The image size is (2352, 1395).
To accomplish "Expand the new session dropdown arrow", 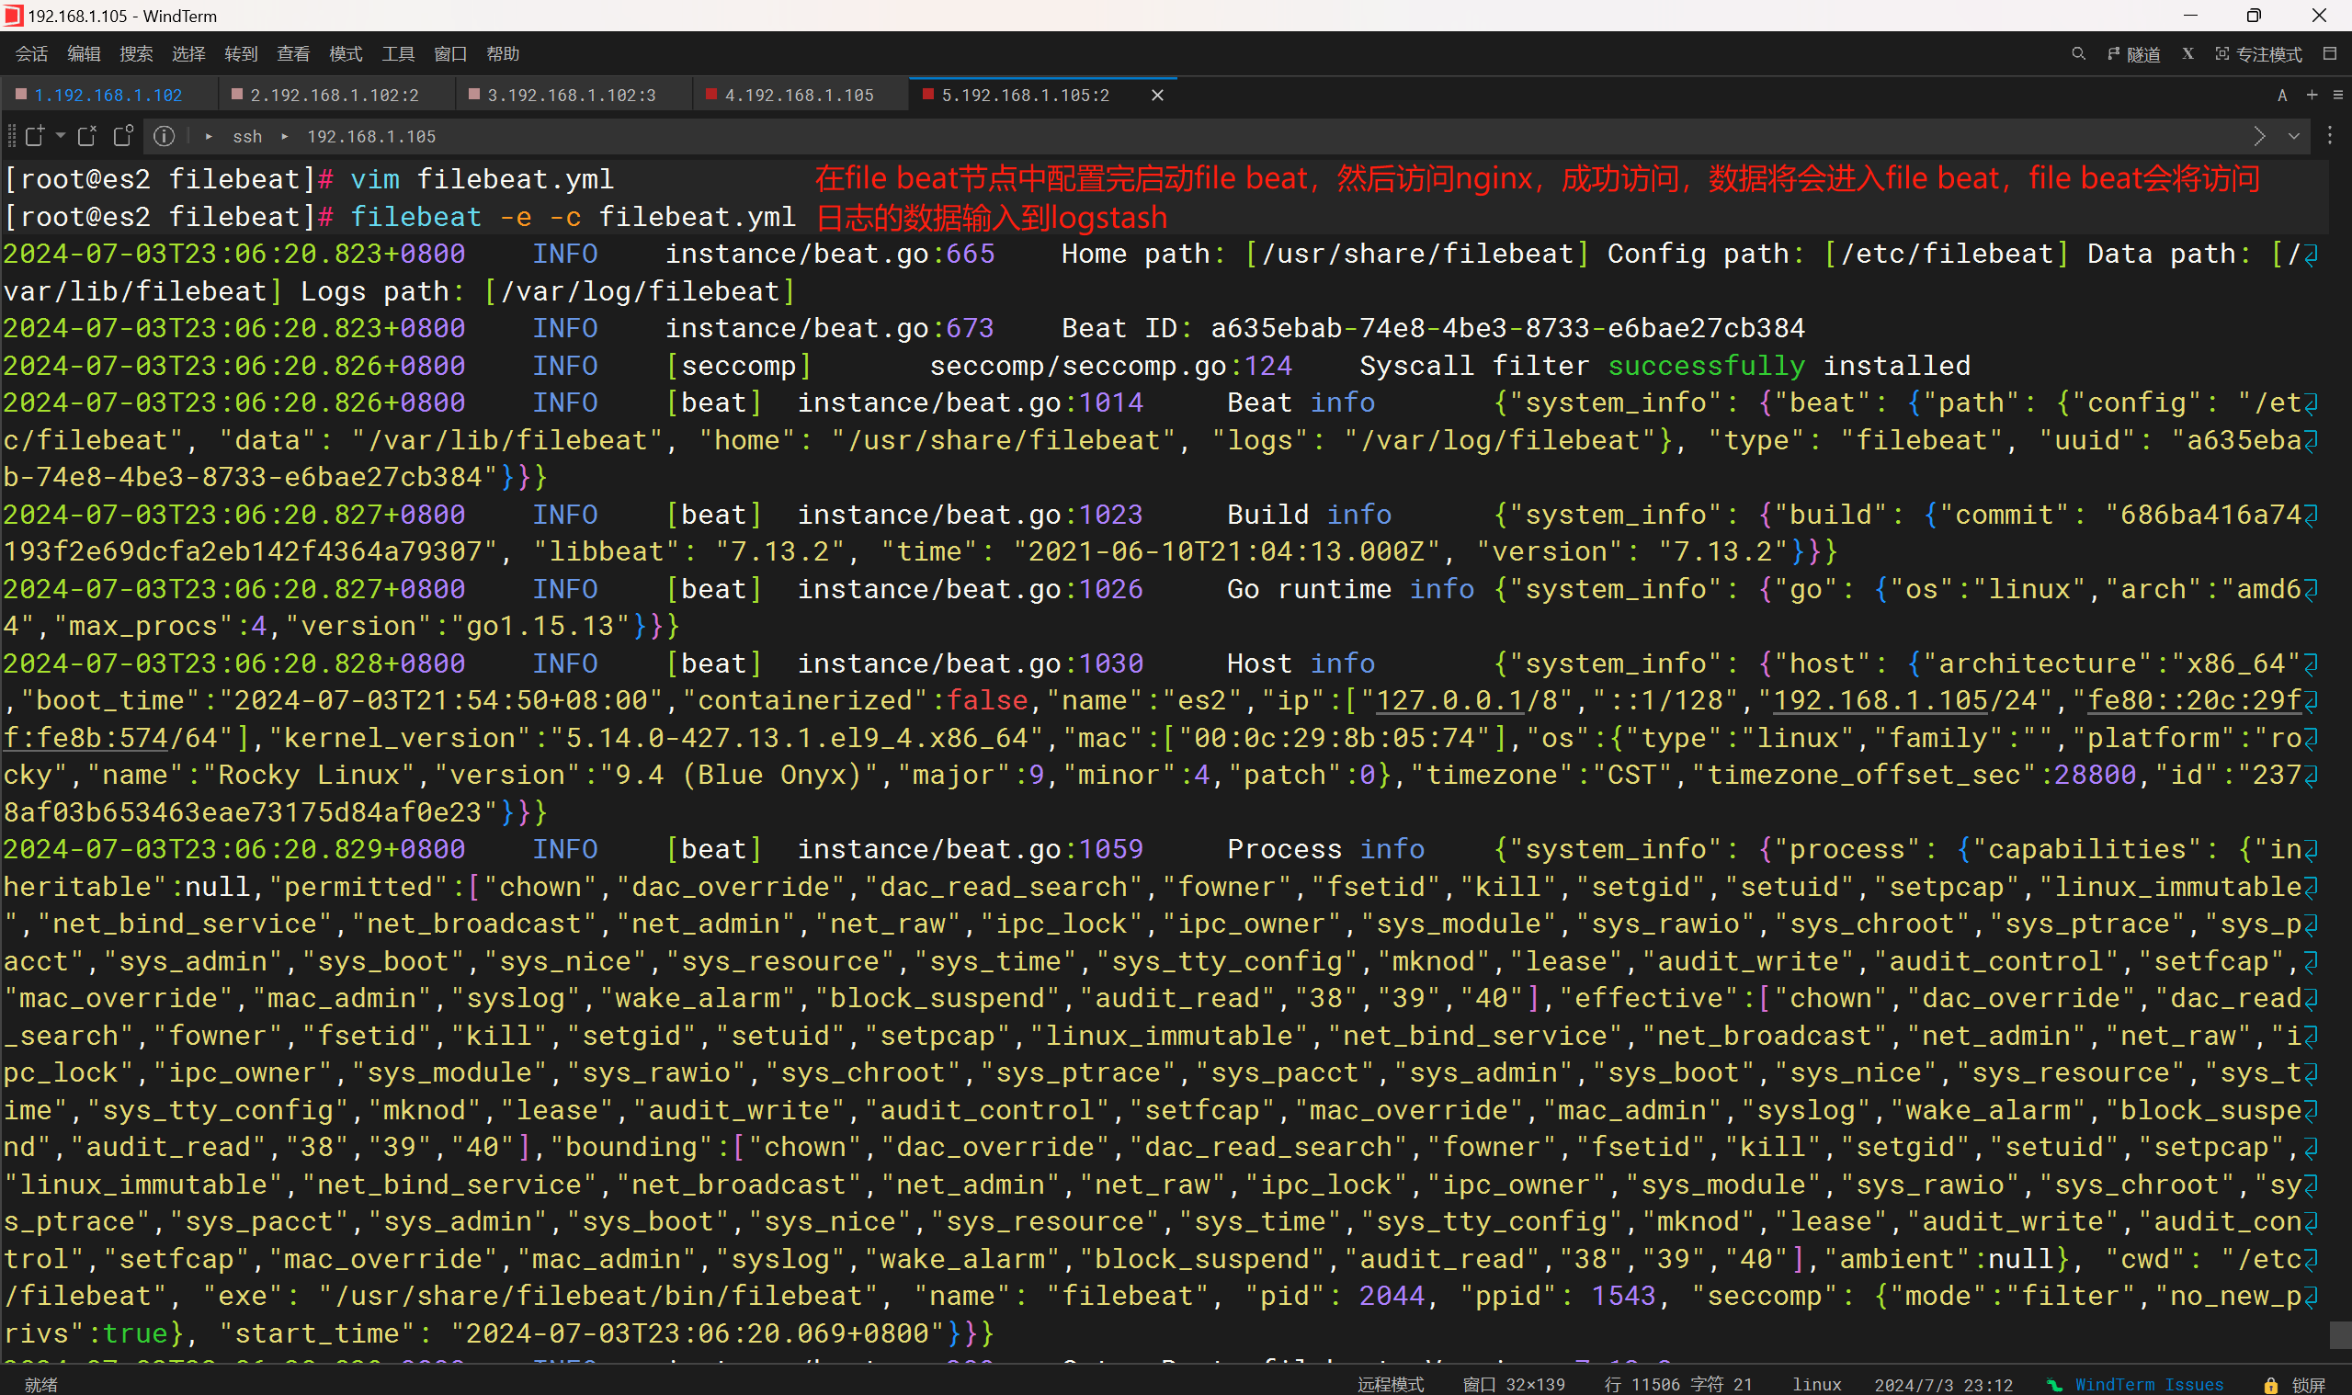I will click(x=60, y=136).
